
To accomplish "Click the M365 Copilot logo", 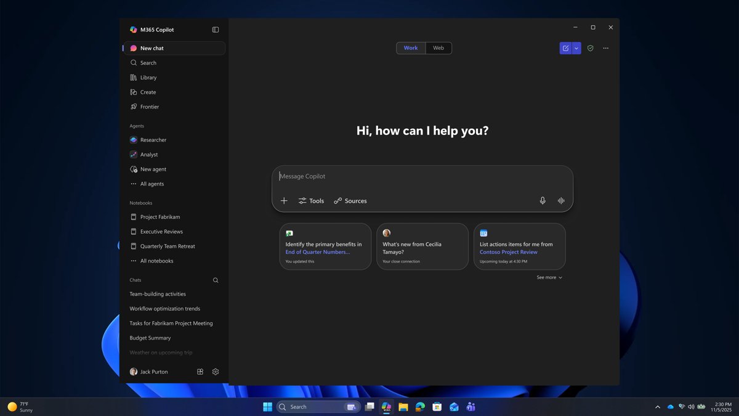I will [134, 30].
